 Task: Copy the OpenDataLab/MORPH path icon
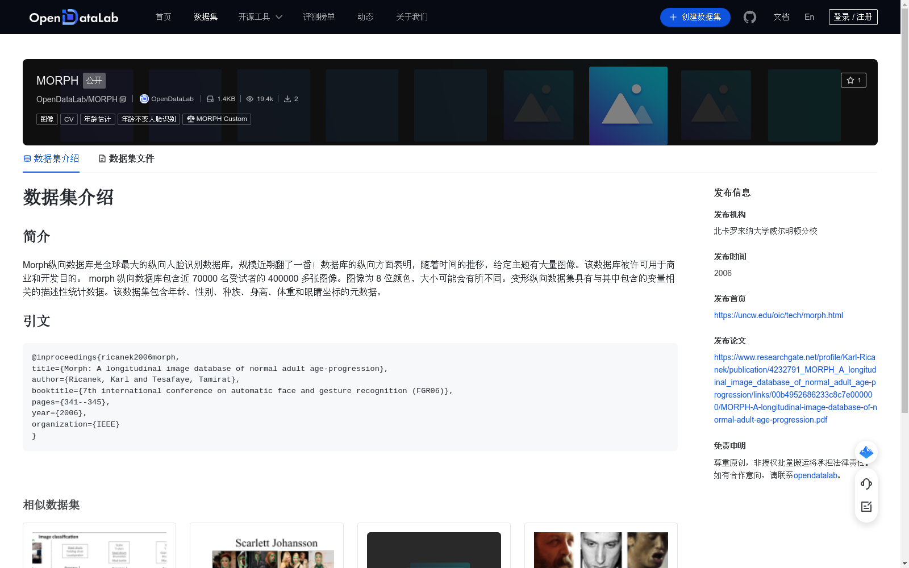pyautogui.click(x=123, y=99)
